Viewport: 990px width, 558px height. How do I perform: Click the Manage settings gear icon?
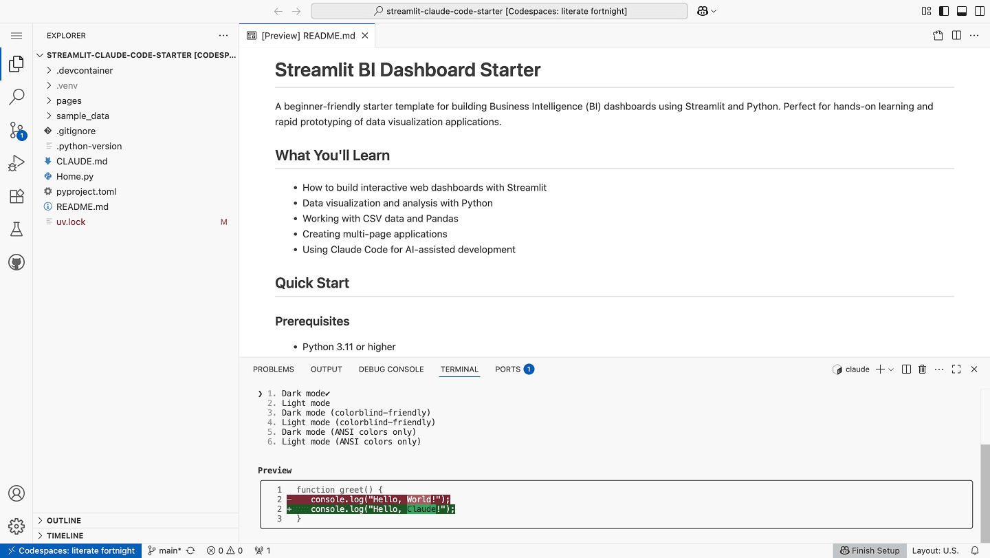(16, 526)
